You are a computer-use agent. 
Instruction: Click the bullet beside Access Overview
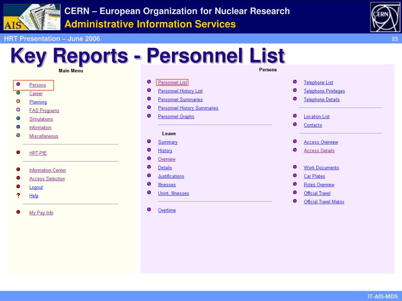coord(295,141)
